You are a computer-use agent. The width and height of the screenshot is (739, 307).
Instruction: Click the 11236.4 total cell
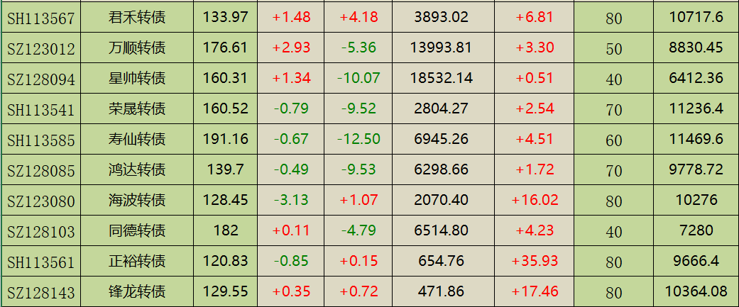point(696,108)
